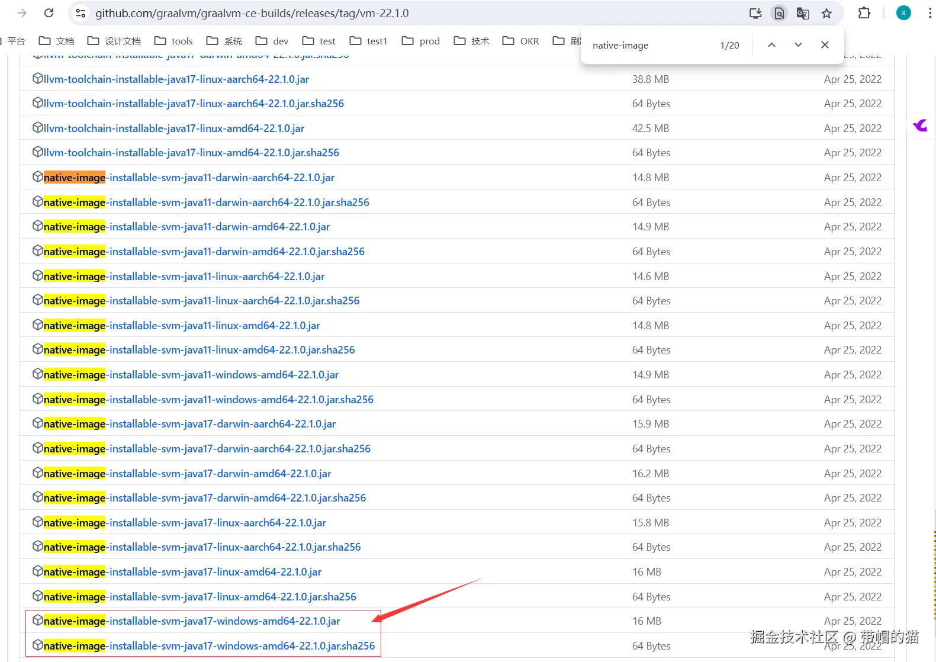Click the 15.9 MB file size

651,424
